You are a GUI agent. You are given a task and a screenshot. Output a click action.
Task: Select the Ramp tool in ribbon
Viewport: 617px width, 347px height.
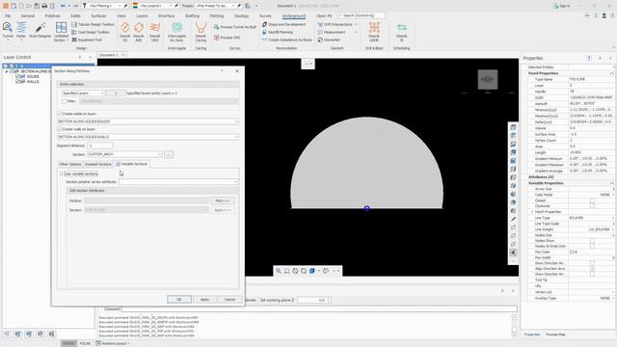point(21,31)
